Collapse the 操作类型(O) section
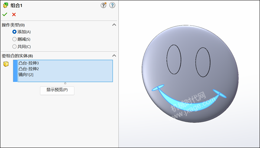This screenshot has width=260, height=148. (x=114, y=25)
